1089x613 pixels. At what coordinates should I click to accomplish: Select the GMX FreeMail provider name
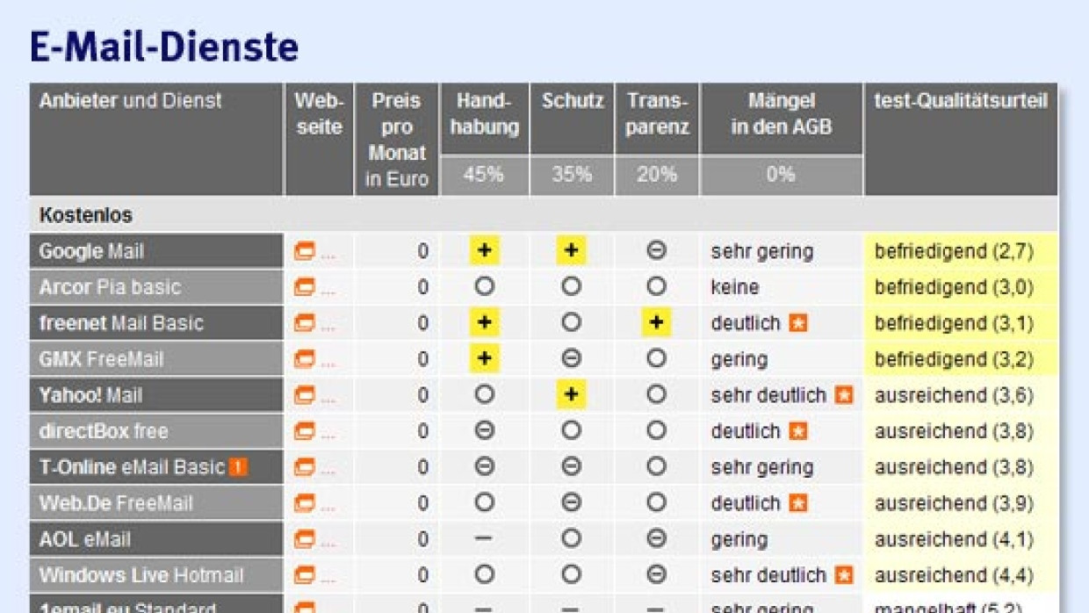pyautogui.click(x=101, y=359)
